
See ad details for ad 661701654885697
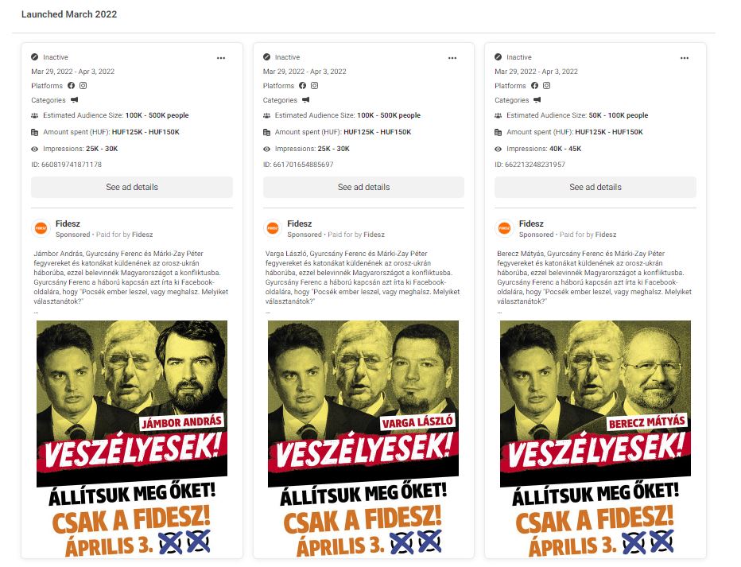pyautogui.click(x=363, y=187)
